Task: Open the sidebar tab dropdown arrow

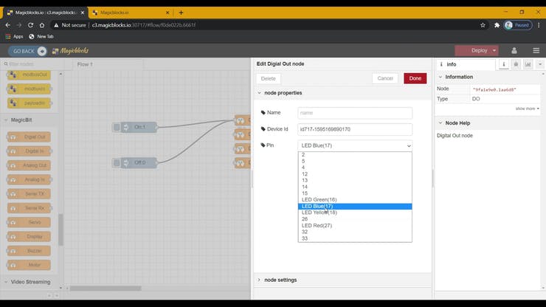Action: pos(540,64)
